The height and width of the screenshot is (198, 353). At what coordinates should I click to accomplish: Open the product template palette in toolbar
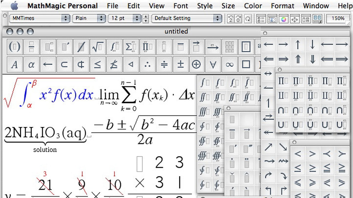click(147, 47)
